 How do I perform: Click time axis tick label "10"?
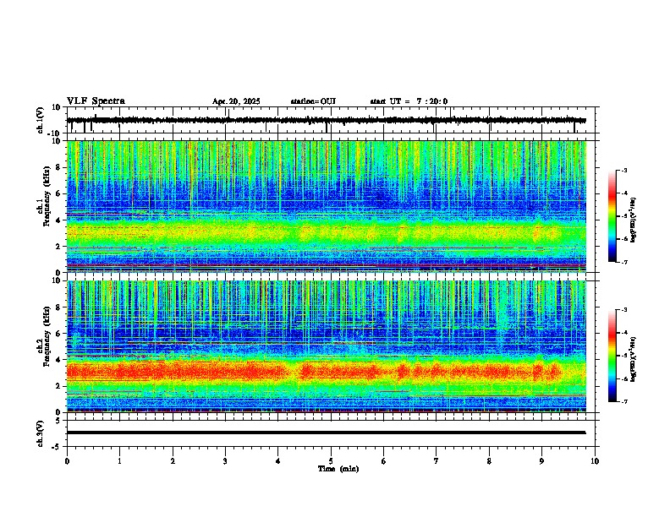coord(595,461)
